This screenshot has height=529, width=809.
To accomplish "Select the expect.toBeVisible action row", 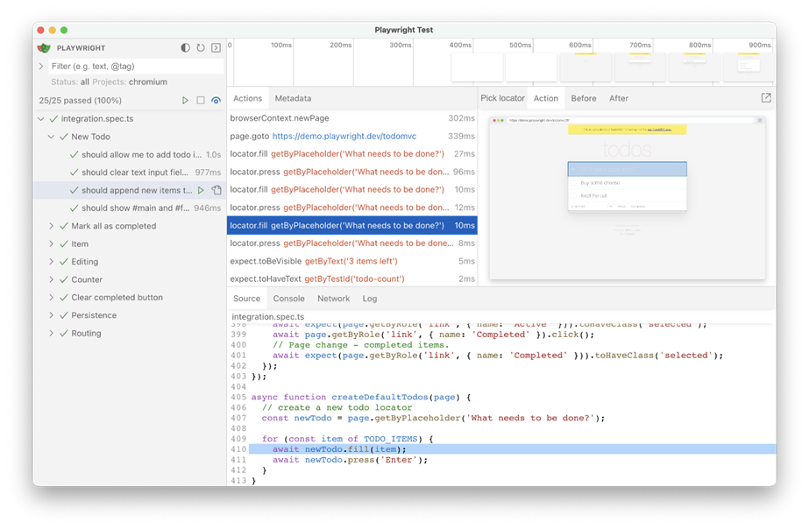I will pyautogui.click(x=351, y=261).
